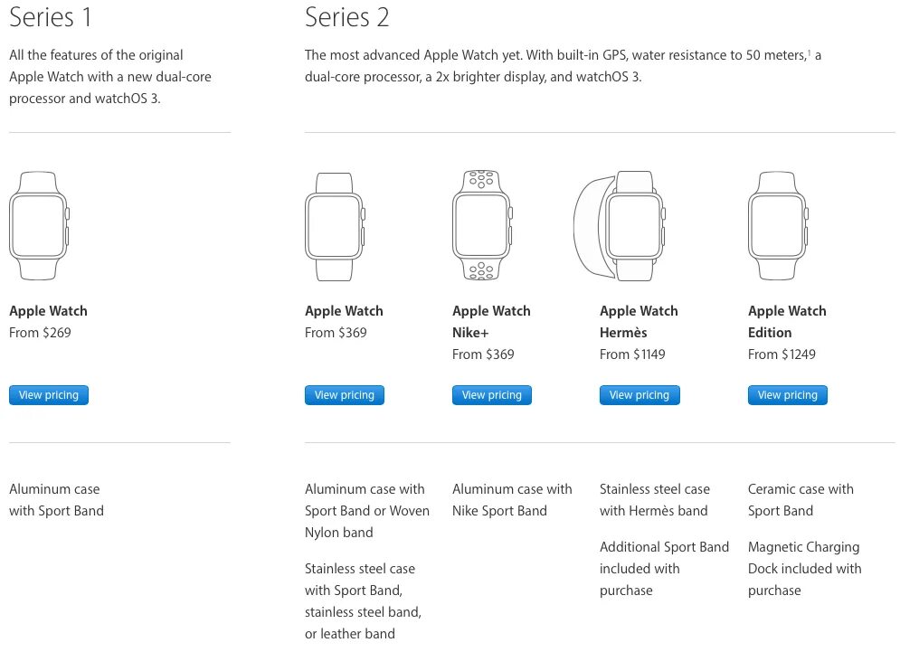View pricing for Series 2 Apple Watch
The image size is (900, 652).
pyautogui.click(x=345, y=395)
